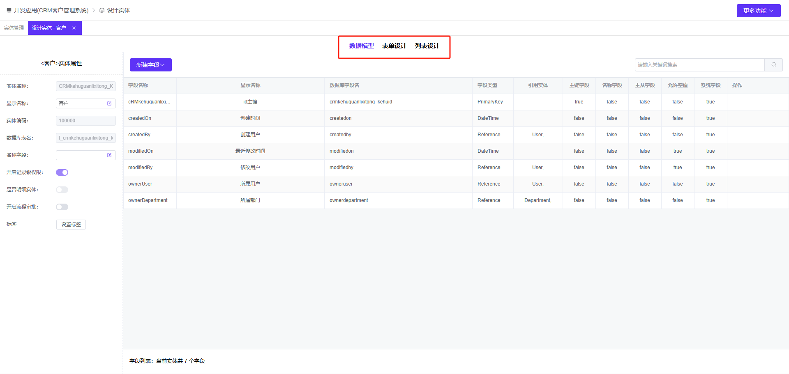Turn on the 开启流程审批 switch
This screenshot has width=789, height=374.
pos(62,207)
